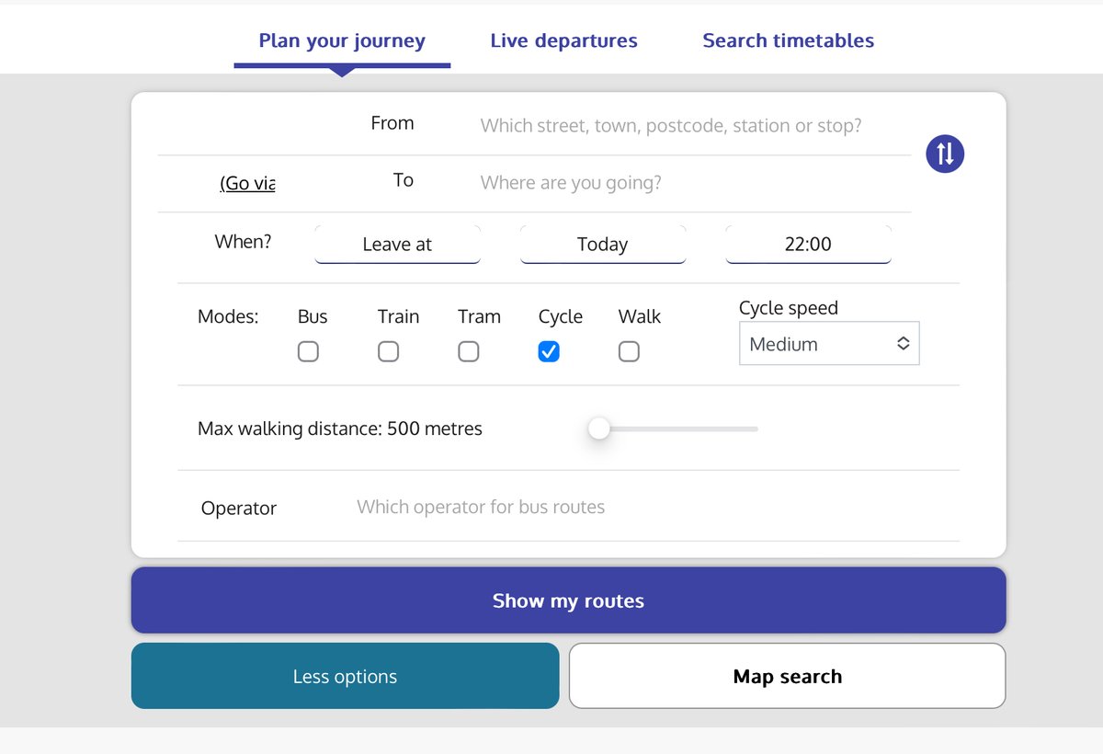
Task: Switch to the Live departures tab
Action: tap(563, 40)
